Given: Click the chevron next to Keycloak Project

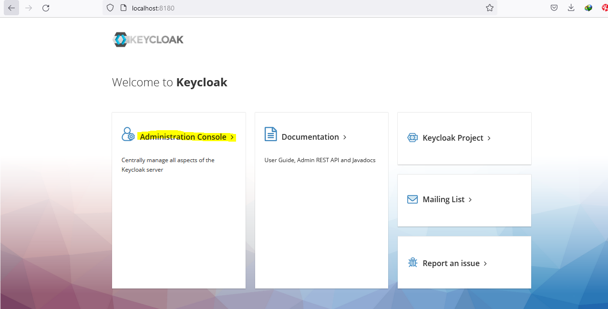Looking at the screenshot, I should pyautogui.click(x=489, y=138).
